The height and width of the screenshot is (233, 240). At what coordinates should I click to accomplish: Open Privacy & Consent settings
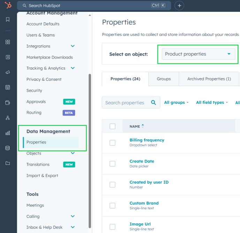coord(44,79)
